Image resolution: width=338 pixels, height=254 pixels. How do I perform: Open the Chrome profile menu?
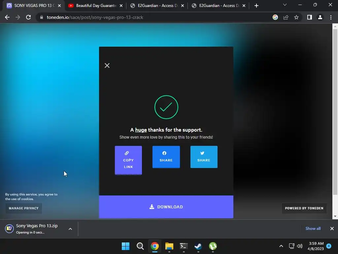pos(320,17)
